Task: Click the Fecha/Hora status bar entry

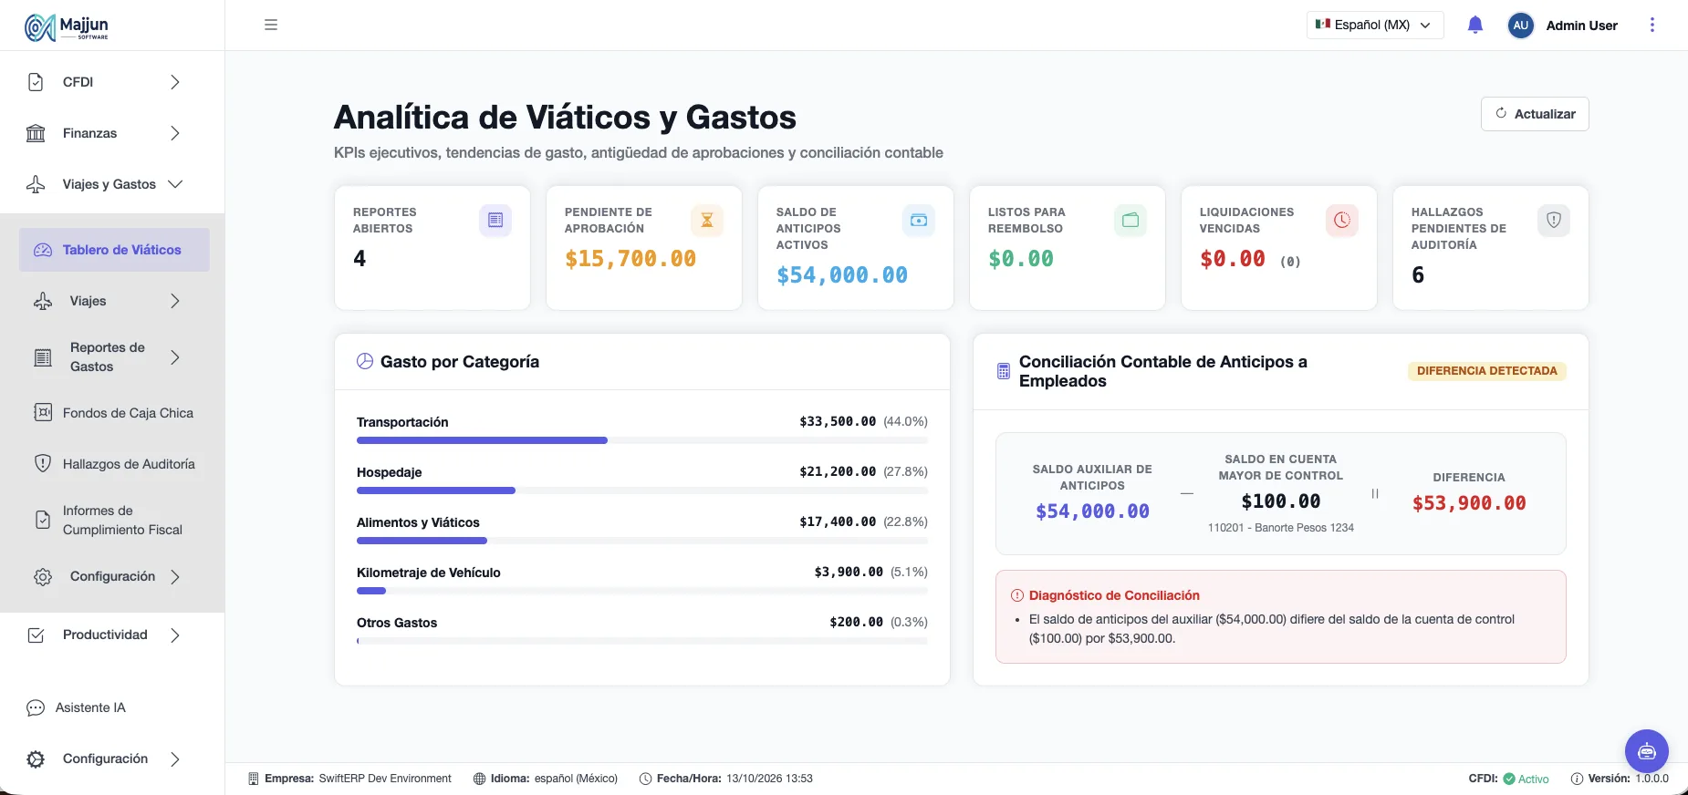Action: (x=726, y=779)
